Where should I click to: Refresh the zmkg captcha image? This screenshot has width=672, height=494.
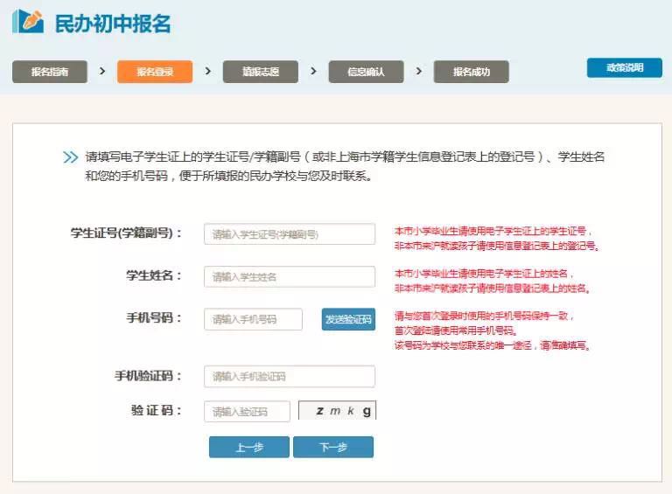click(337, 411)
